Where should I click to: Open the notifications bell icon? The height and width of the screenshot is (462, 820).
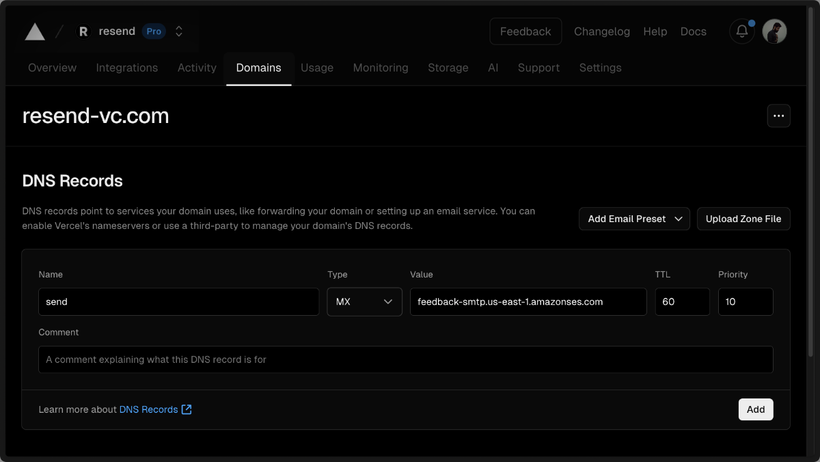click(742, 31)
